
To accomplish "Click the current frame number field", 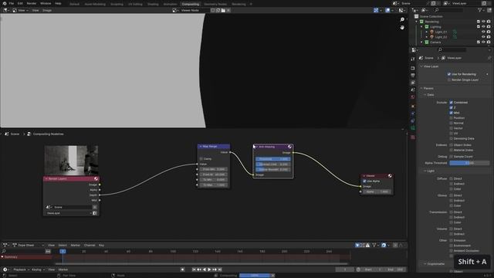I will tap(345, 270).
